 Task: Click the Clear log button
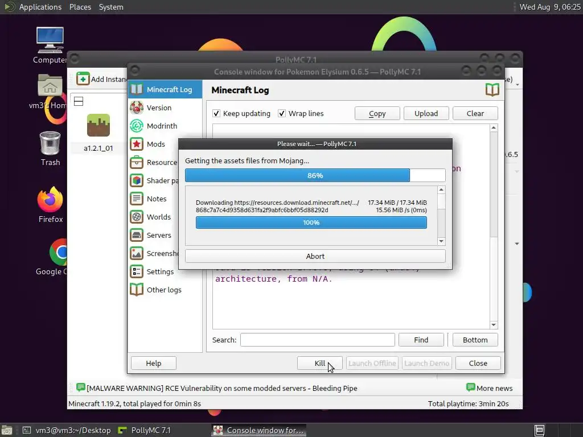click(x=475, y=113)
